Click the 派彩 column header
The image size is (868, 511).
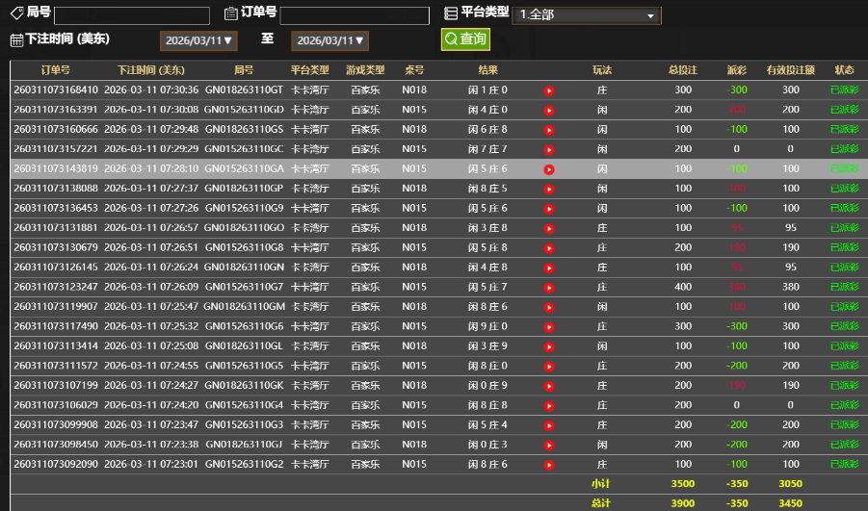tap(737, 70)
